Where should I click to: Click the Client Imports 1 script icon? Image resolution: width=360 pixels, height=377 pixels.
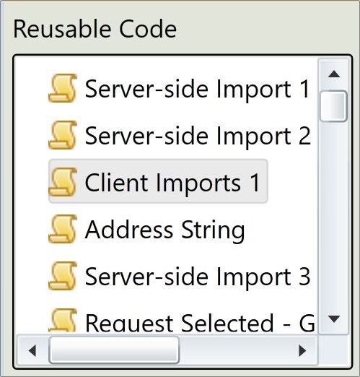[x=63, y=182]
